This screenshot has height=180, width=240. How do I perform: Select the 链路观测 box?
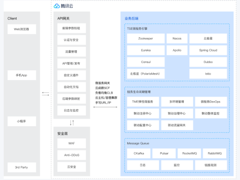pyautogui.click(x=211, y=165)
